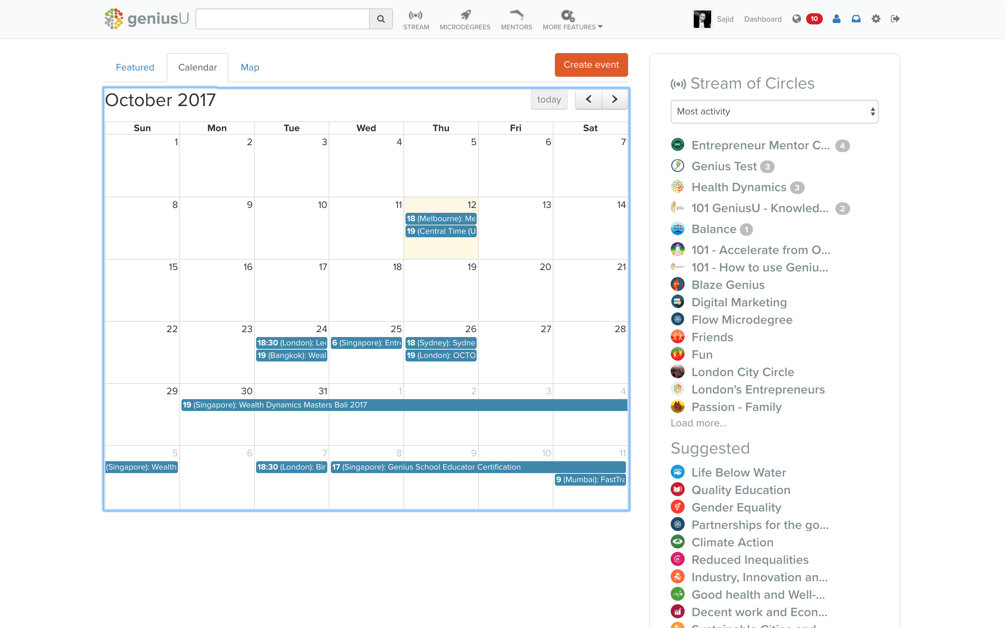Click the geniusU logo

(x=146, y=19)
